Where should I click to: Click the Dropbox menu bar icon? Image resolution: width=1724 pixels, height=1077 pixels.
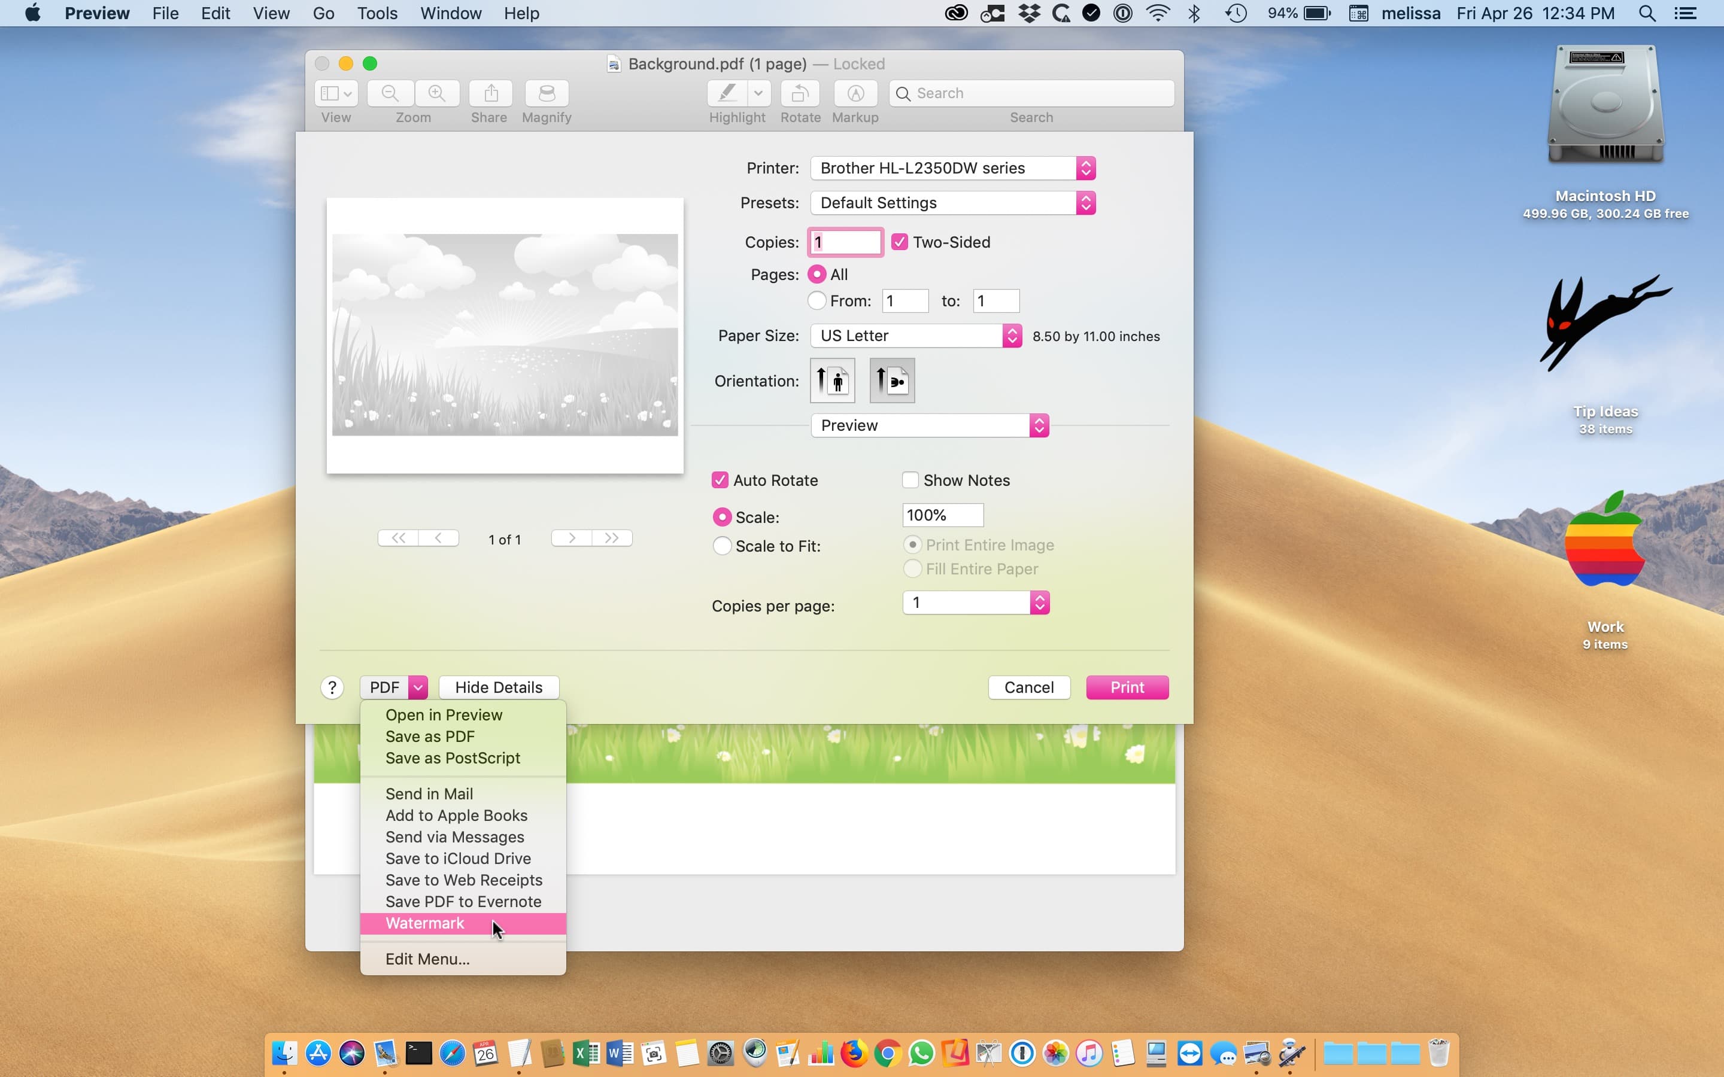(1028, 13)
